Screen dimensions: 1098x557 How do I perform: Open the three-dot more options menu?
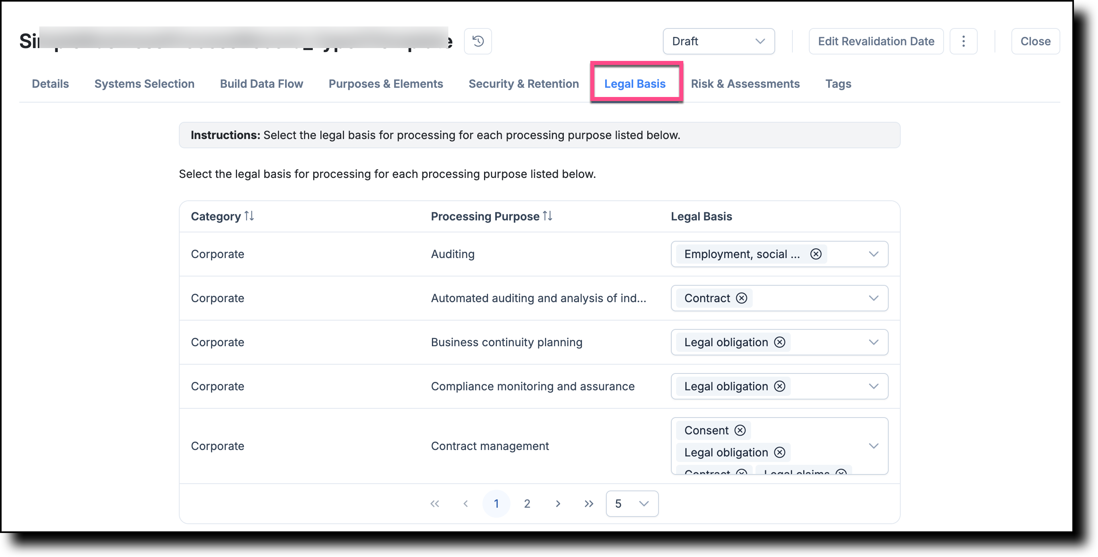coord(963,41)
